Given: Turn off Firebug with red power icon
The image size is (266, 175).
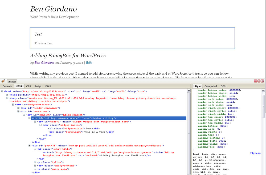Looking at the screenshot, I should (263, 81).
